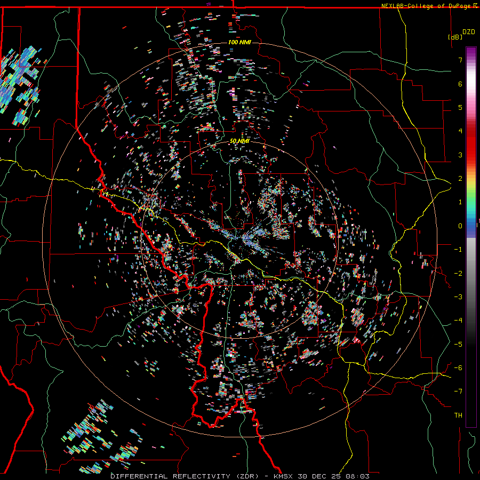Click the KMSX station identifier
This screenshot has height=480, width=480.
pos(283,476)
